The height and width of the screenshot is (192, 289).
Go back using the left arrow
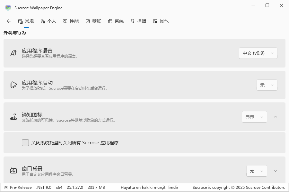tap(8, 21)
